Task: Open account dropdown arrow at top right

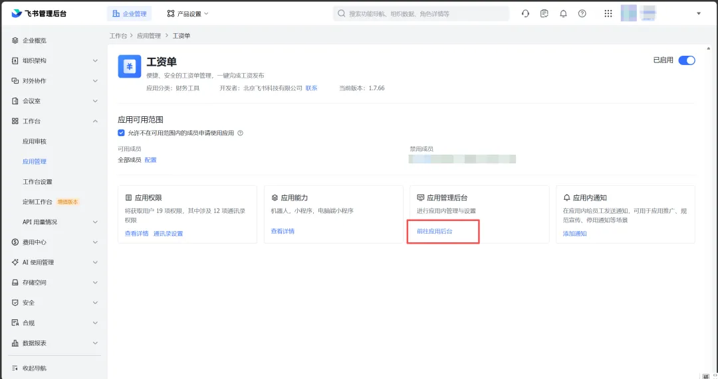Action: tap(699, 14)
